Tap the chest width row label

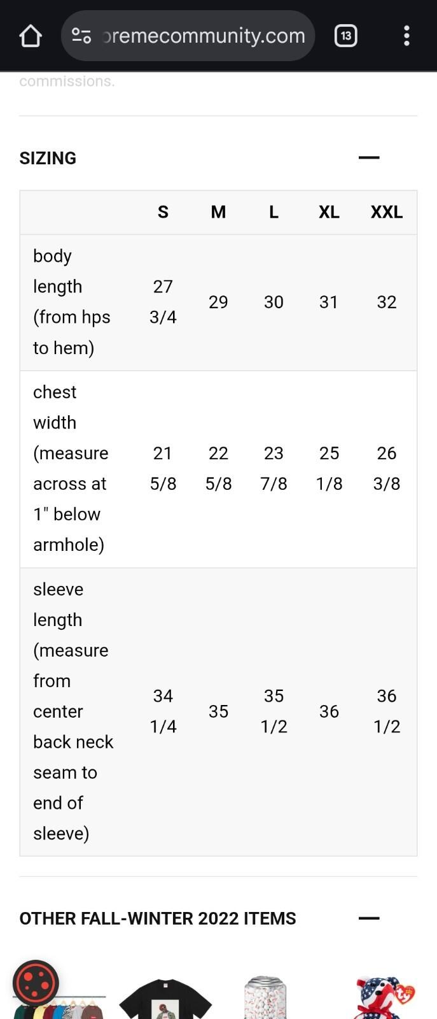tap(71, 469)
